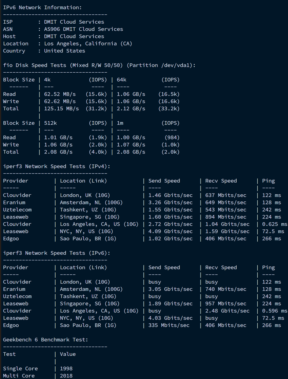Click IPv4 Los Angeles send '2.72 Gbits/sec'
The image size is (288, 379).
(171, 224)
